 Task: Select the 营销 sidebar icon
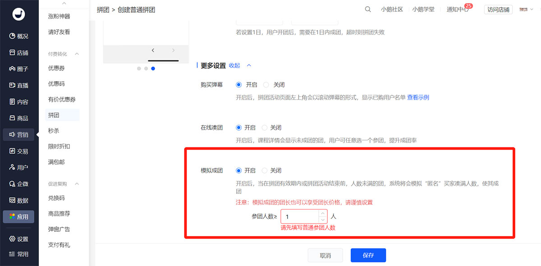(x=18, y=134)
